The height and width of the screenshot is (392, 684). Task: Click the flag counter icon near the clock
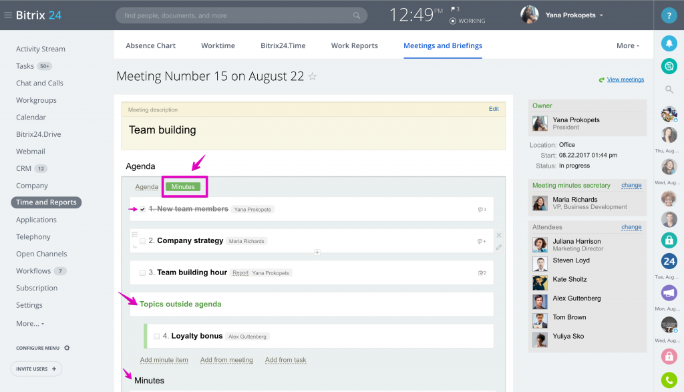[455, 9]
